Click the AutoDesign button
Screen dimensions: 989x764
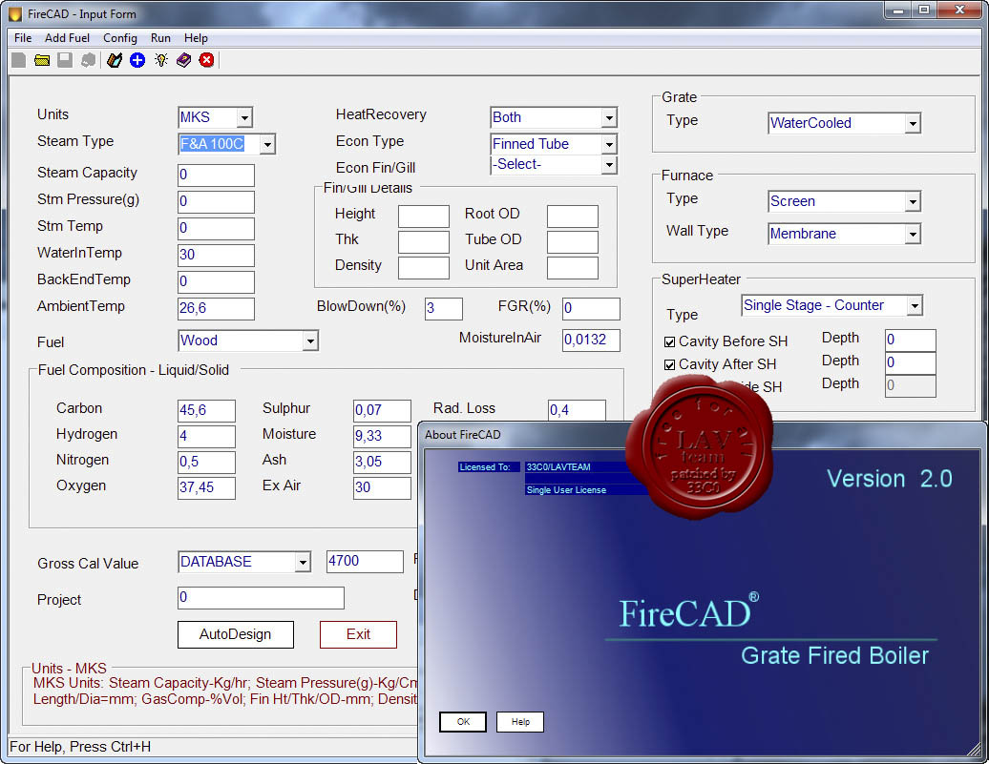pos(235,634)
